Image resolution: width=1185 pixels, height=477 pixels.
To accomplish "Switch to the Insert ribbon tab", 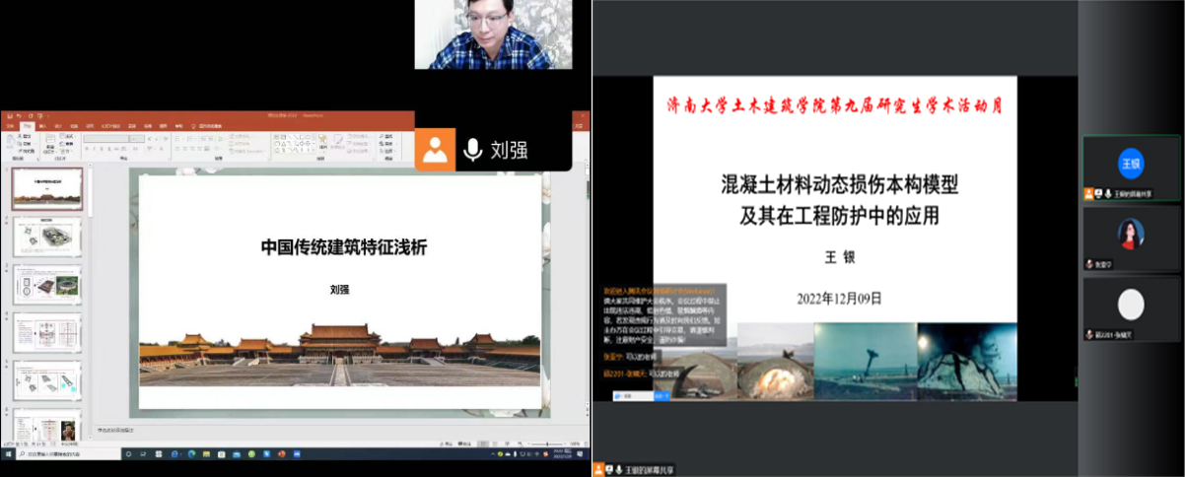I will point(42,126).
